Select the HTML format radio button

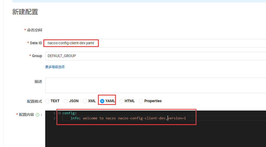tap(121, 101)
